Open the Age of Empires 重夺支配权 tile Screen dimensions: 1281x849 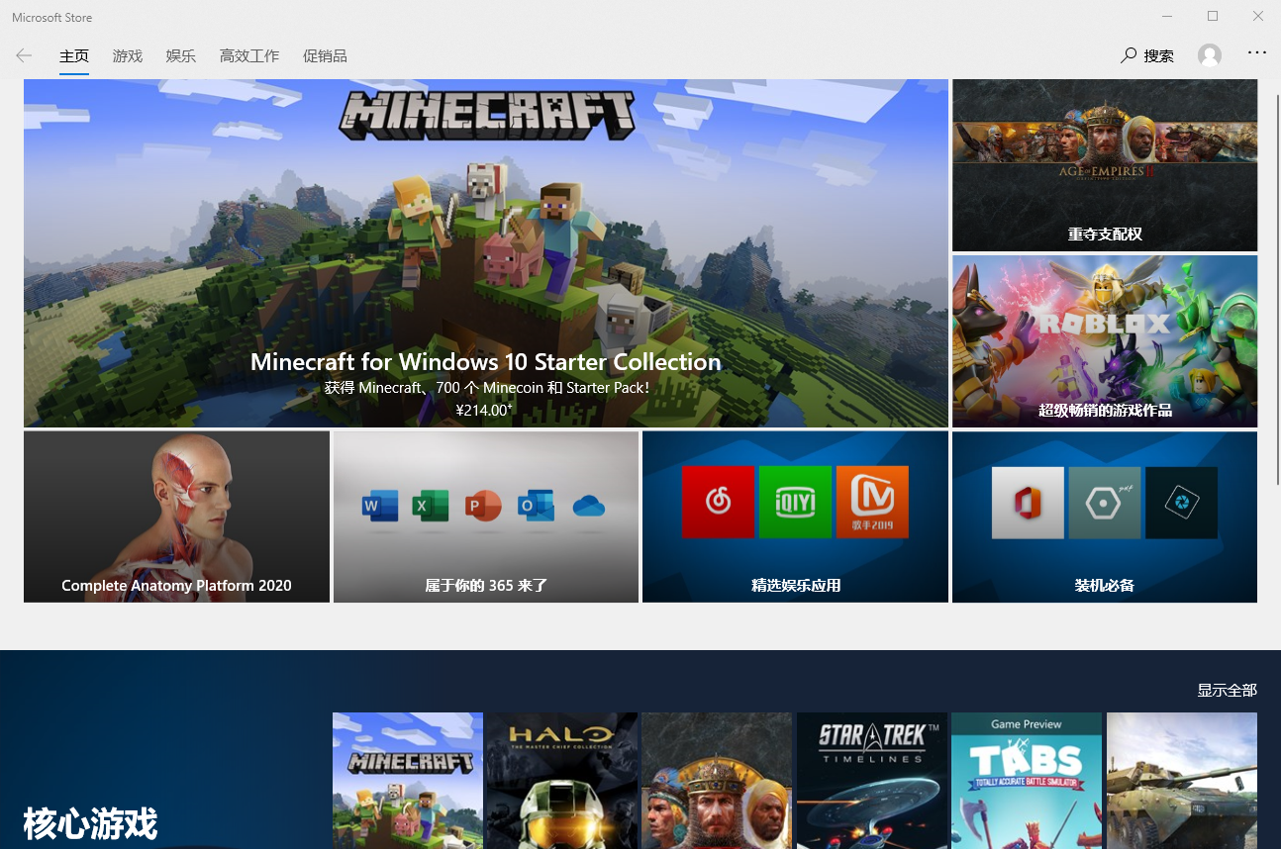1105,165
